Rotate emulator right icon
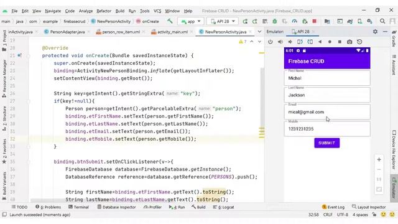The height and width of the screenshot is (224, 398). (x=310, y=42)
